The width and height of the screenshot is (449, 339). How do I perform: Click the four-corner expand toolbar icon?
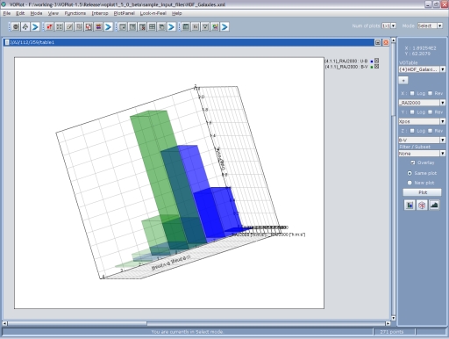(60, 27)
